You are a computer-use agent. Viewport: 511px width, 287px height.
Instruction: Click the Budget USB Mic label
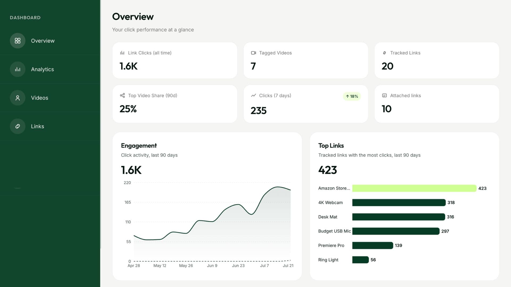coord(335,231)
